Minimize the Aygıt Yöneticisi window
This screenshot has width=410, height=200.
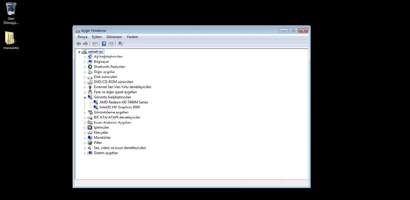(x=283, y=31)
